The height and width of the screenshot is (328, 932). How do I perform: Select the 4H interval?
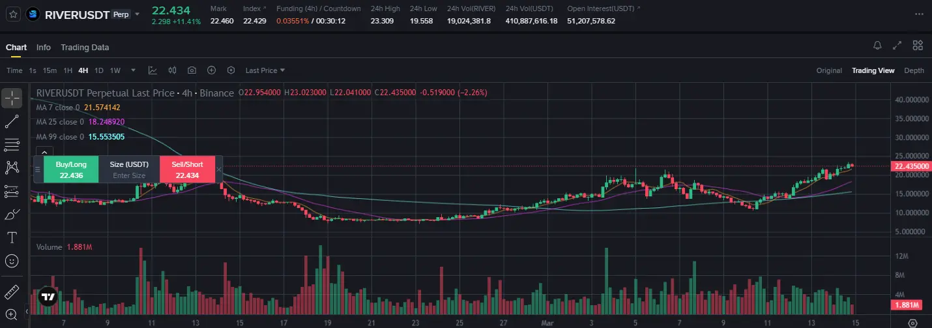click(83, 70)
